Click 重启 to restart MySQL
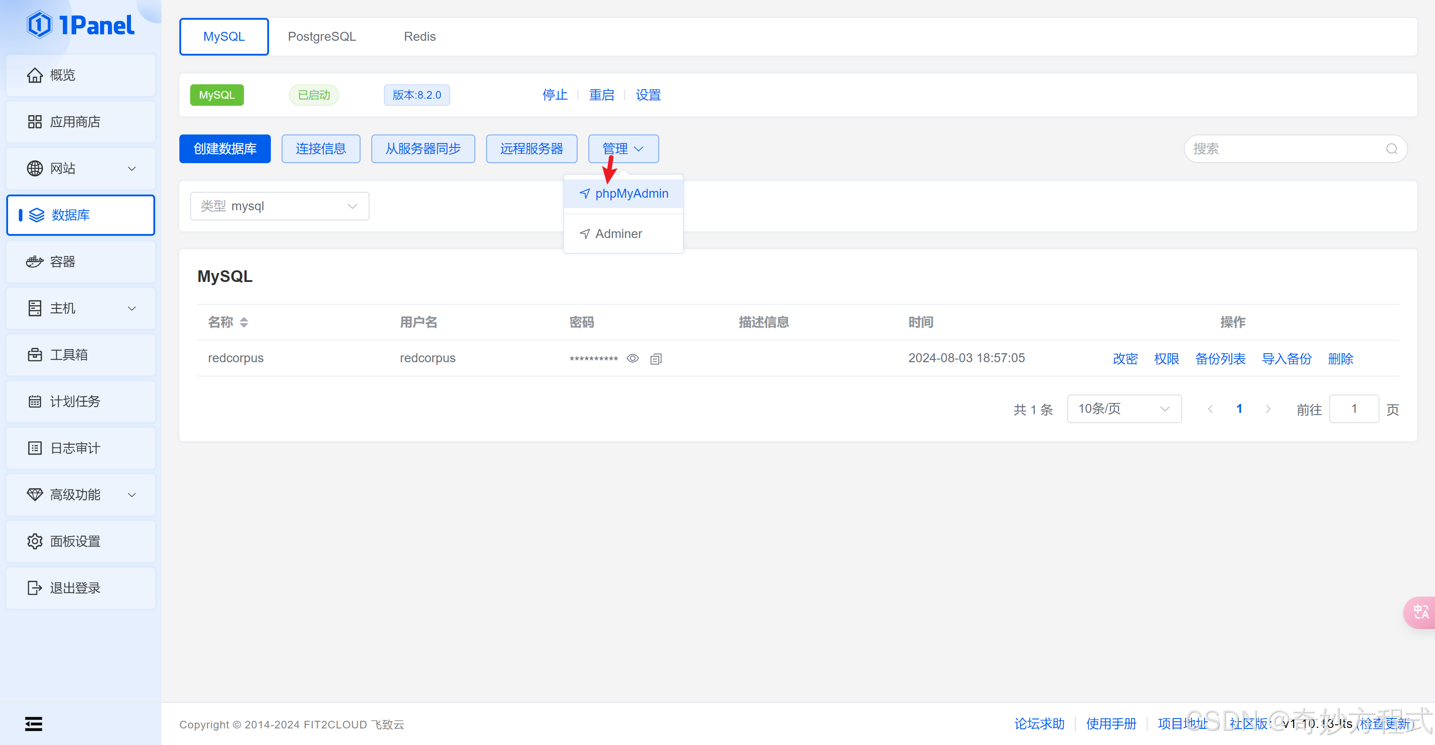This screenshot has height=745, width=1435. [602, 95]
